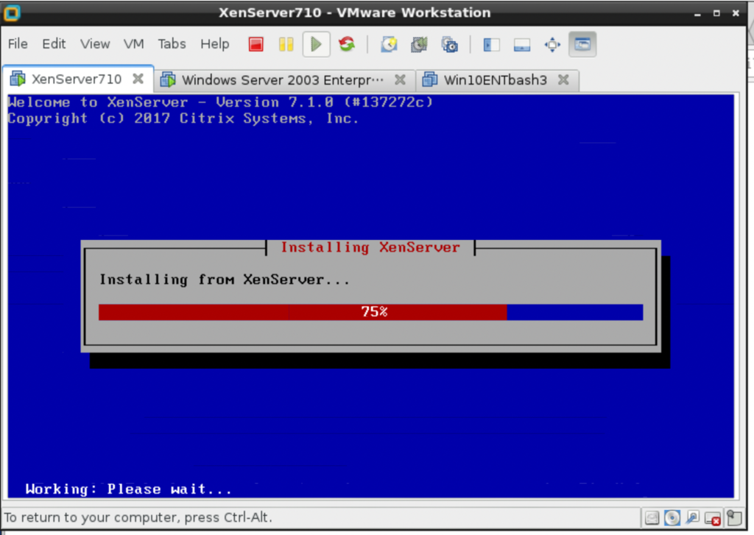Click the revert to snapshot icon
Screen dimensions: 754x535
419,45
